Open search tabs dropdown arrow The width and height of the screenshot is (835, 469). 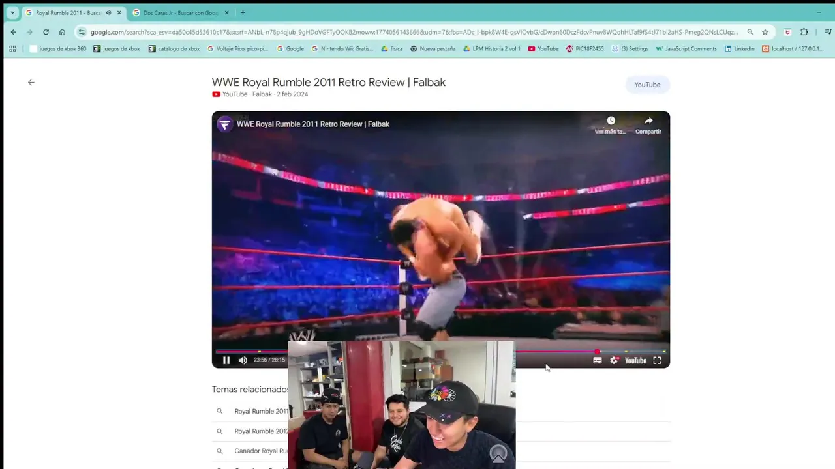coord(12,12)
